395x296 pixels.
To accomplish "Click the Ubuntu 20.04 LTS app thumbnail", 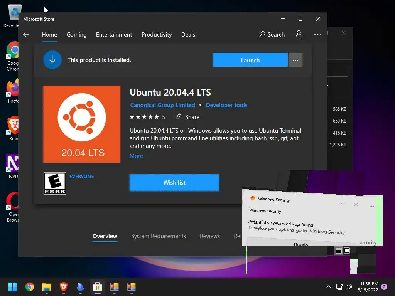I will click(x=82, y=124).
